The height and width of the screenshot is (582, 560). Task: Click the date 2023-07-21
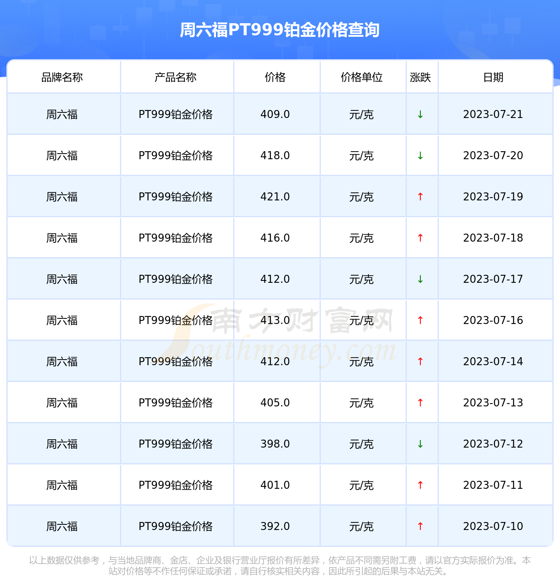tap(493, 114)
